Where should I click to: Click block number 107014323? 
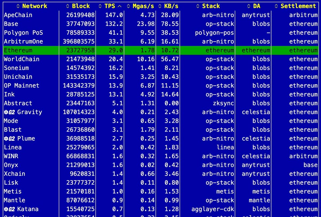(79, 112)
